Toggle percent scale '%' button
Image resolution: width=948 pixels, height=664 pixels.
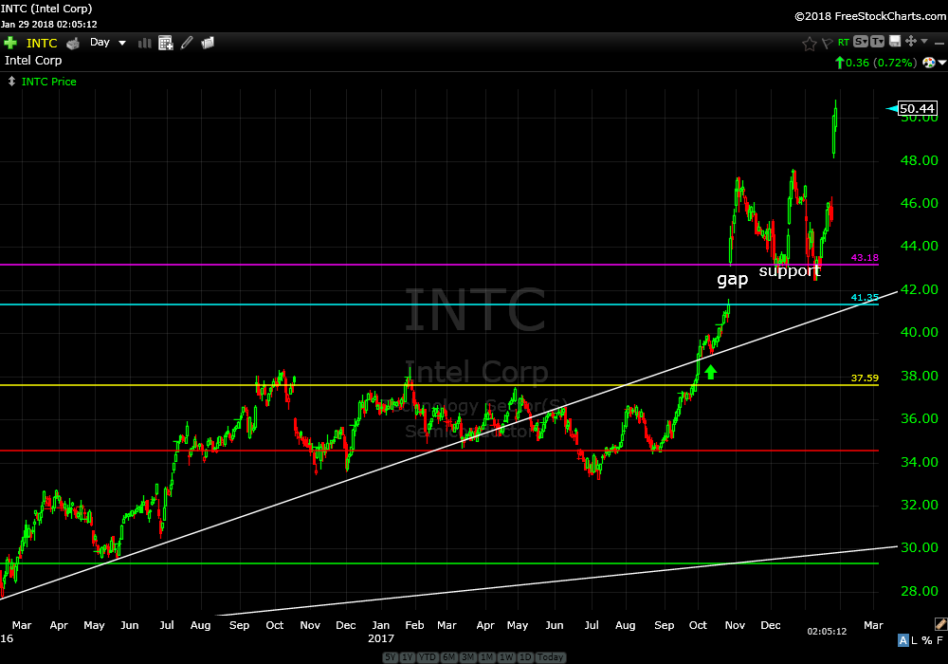pos(926,641)
